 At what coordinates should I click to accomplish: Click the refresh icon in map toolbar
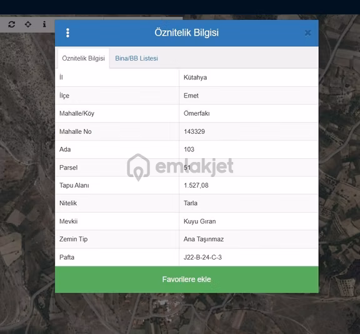[11, 24]
